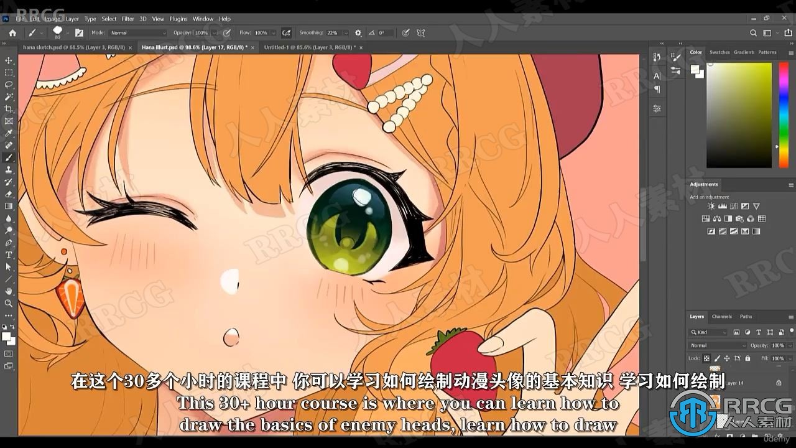Viewport: 796px width, 448px height.
Task: Open the Filter menu
Action: click(127, 19)
